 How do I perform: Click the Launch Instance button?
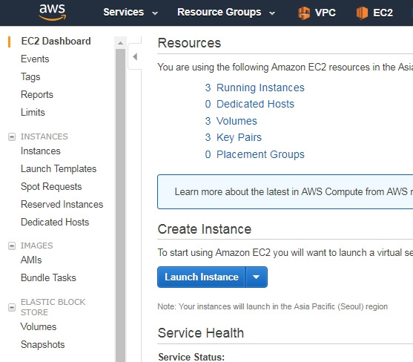[x=202, y=277]
